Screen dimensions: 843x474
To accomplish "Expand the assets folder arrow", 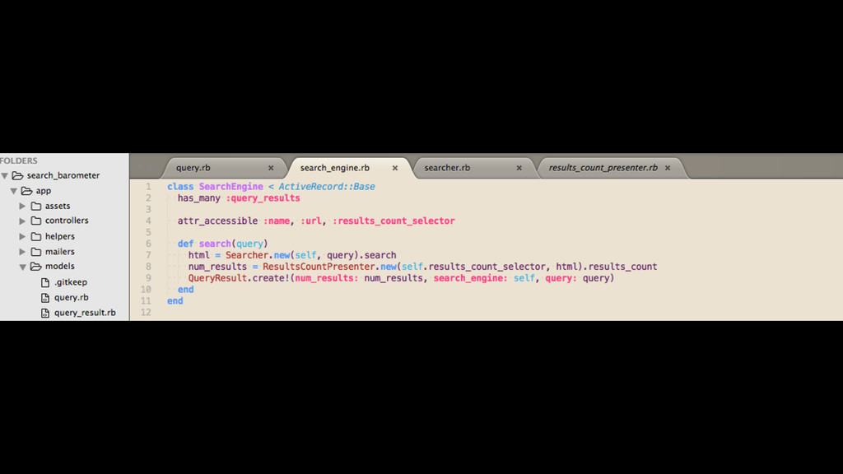I will 22,206.
